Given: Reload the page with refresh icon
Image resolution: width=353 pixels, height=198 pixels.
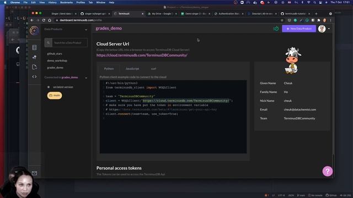Looking at the screenshot, I should click(x=44, y=20).
